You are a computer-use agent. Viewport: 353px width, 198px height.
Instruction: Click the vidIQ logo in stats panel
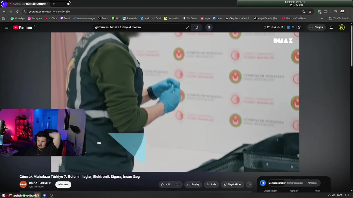coord(263,183)
